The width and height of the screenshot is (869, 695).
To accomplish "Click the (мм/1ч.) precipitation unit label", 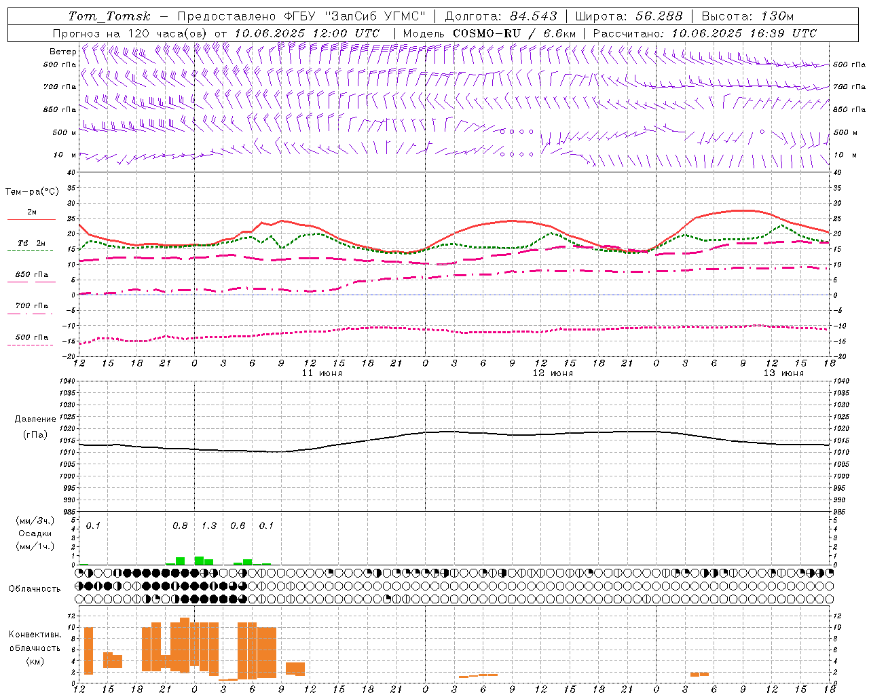I will click(x=35, y=546).
